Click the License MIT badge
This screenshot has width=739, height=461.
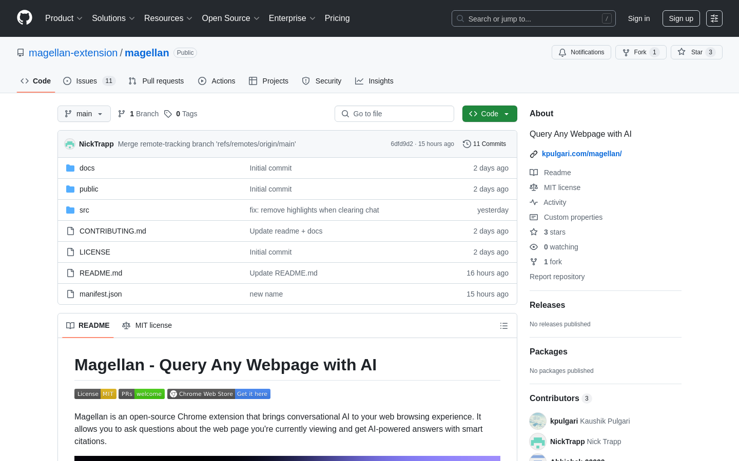tap(95, 394)
